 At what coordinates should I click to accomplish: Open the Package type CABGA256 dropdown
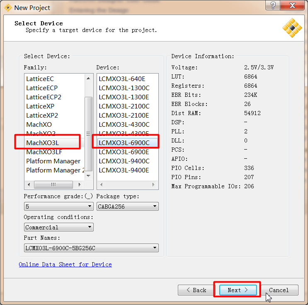click(x=128, y=207)
